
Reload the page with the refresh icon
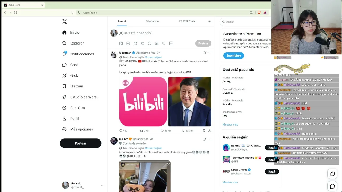click(15, 13)
